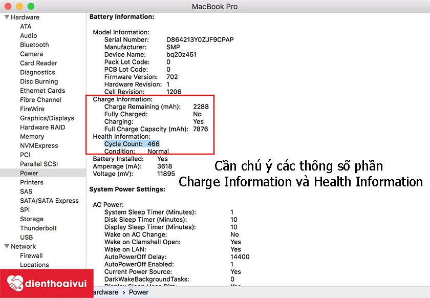Select SAS in sidebar
This screenshot has width=430, height=298.
26,191
